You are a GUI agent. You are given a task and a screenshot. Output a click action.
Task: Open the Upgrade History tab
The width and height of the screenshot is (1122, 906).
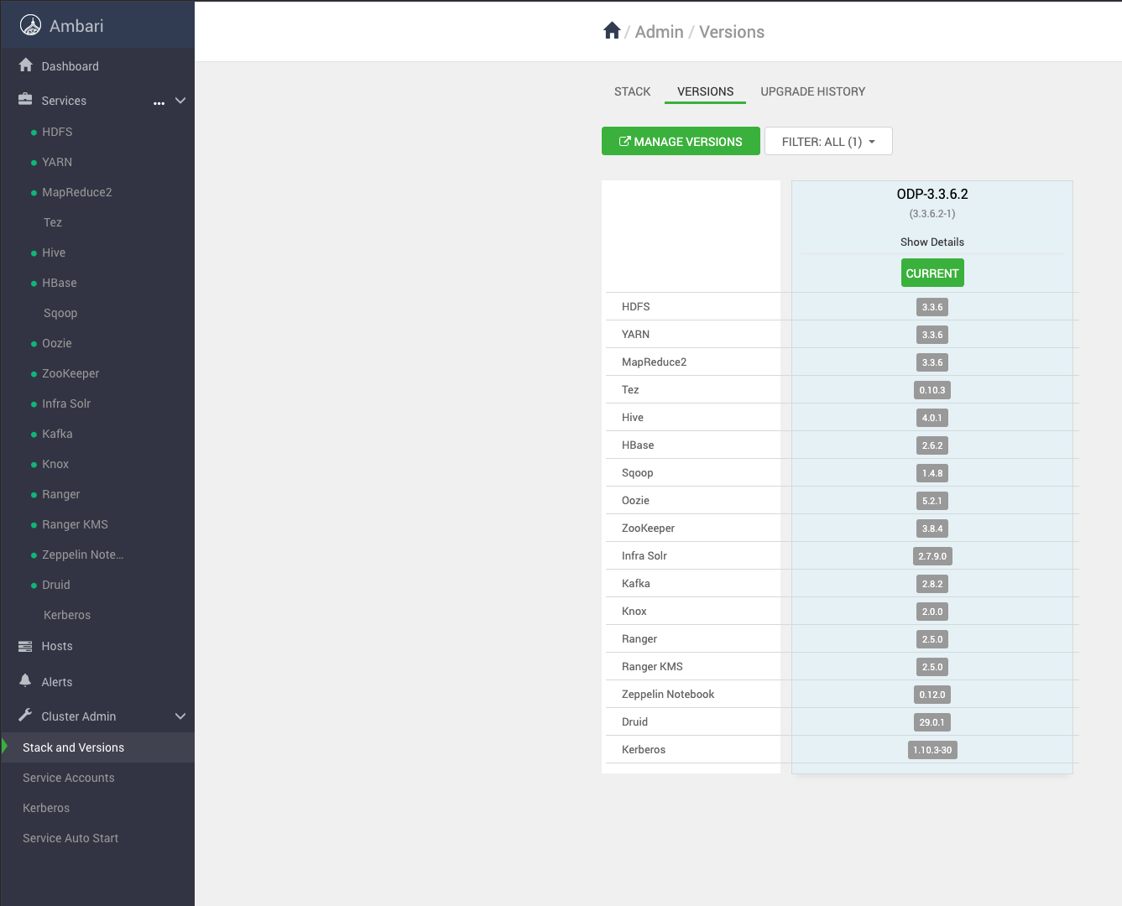point(812,91)
